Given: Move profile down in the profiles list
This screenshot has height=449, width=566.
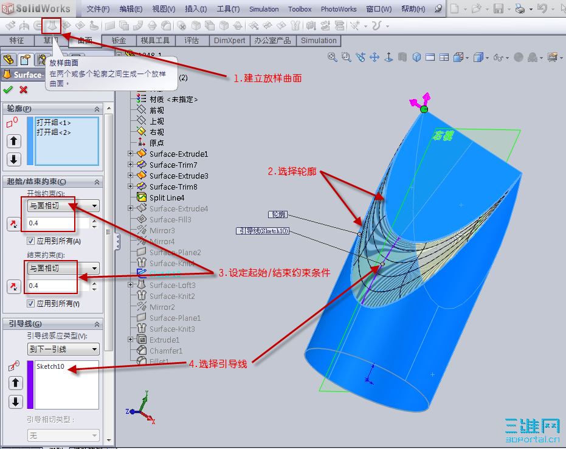Looking at the screenshot, I should point(14,159).
